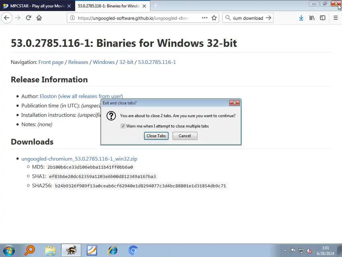Close the Exit and close tabs dialog
The height and width of the screenshot is (257, 342).
pos(234,103)
